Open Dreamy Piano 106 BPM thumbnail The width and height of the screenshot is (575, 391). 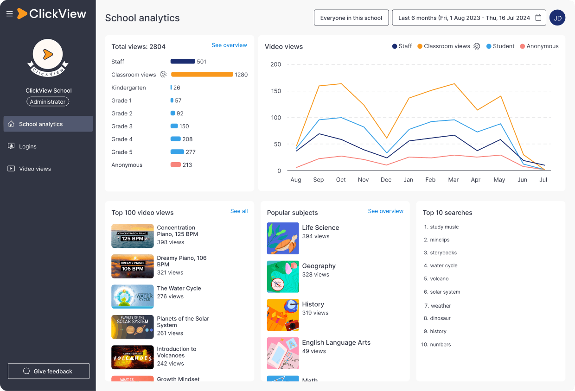(132, 266)
